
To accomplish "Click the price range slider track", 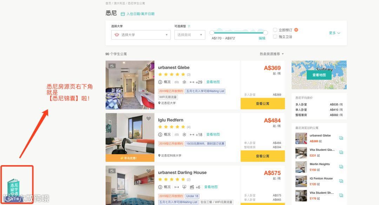I will [239, 33].
